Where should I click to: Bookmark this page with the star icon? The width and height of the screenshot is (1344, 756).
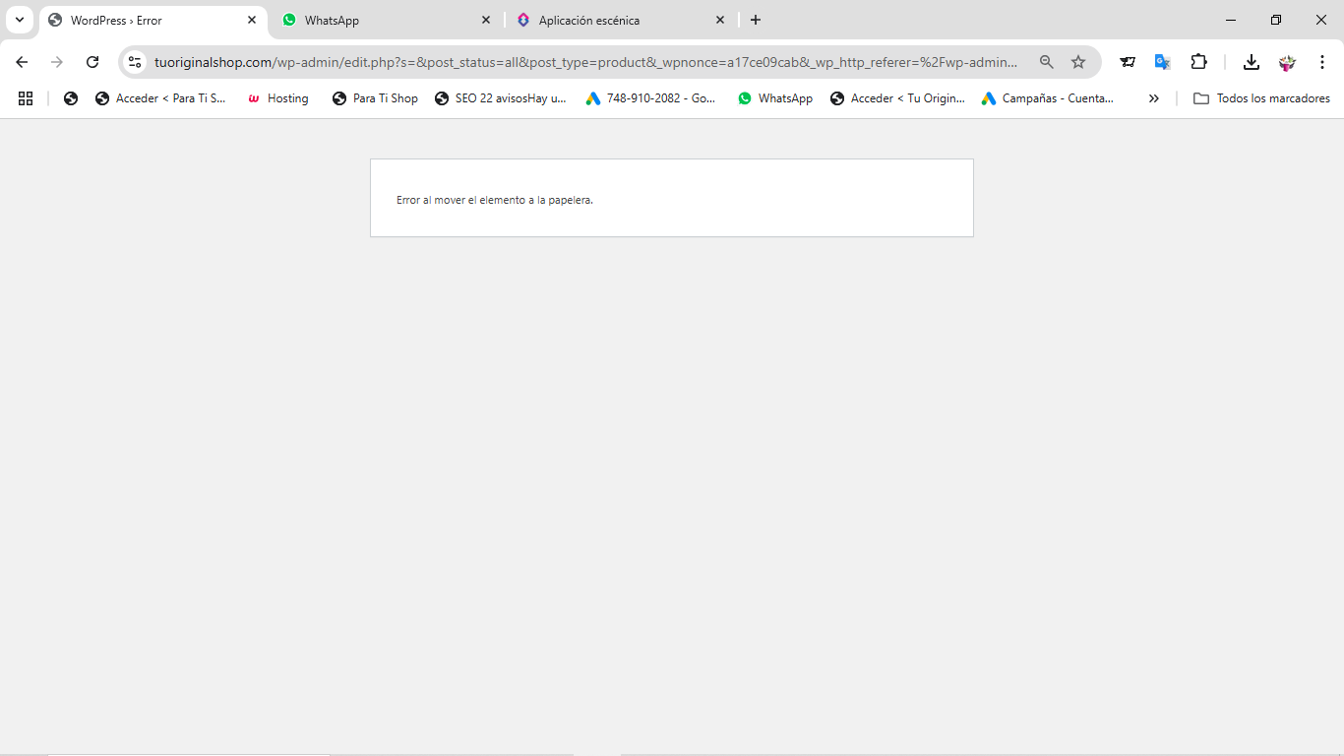(1078, 62)
